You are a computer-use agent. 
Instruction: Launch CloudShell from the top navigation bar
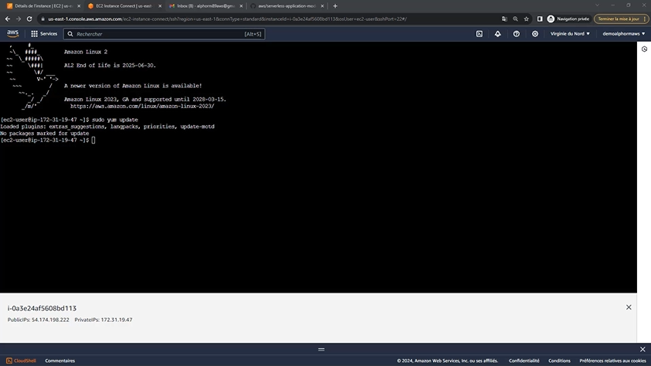coord(479,34)
